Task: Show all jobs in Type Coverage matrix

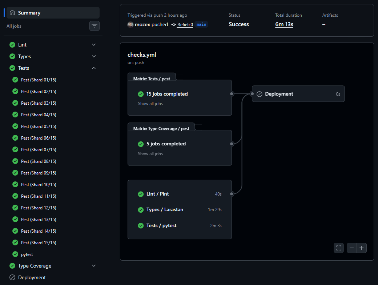Action: coord(150,154)
